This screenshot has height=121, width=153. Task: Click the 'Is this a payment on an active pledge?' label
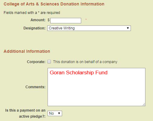pyautogui.click(x=25, y=113)
